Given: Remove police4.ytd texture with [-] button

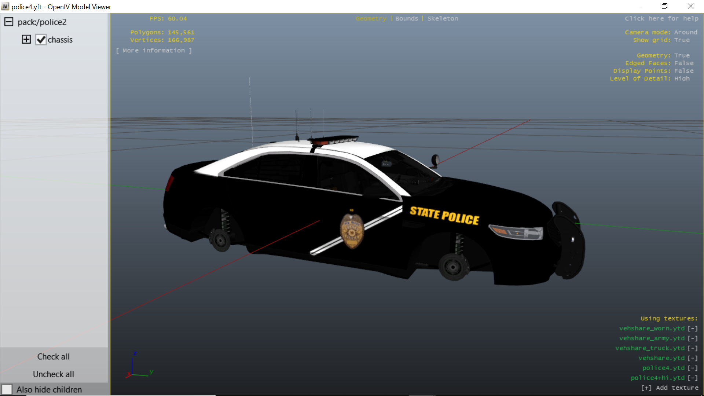Looking at the screenshot, I should point(692,368).
